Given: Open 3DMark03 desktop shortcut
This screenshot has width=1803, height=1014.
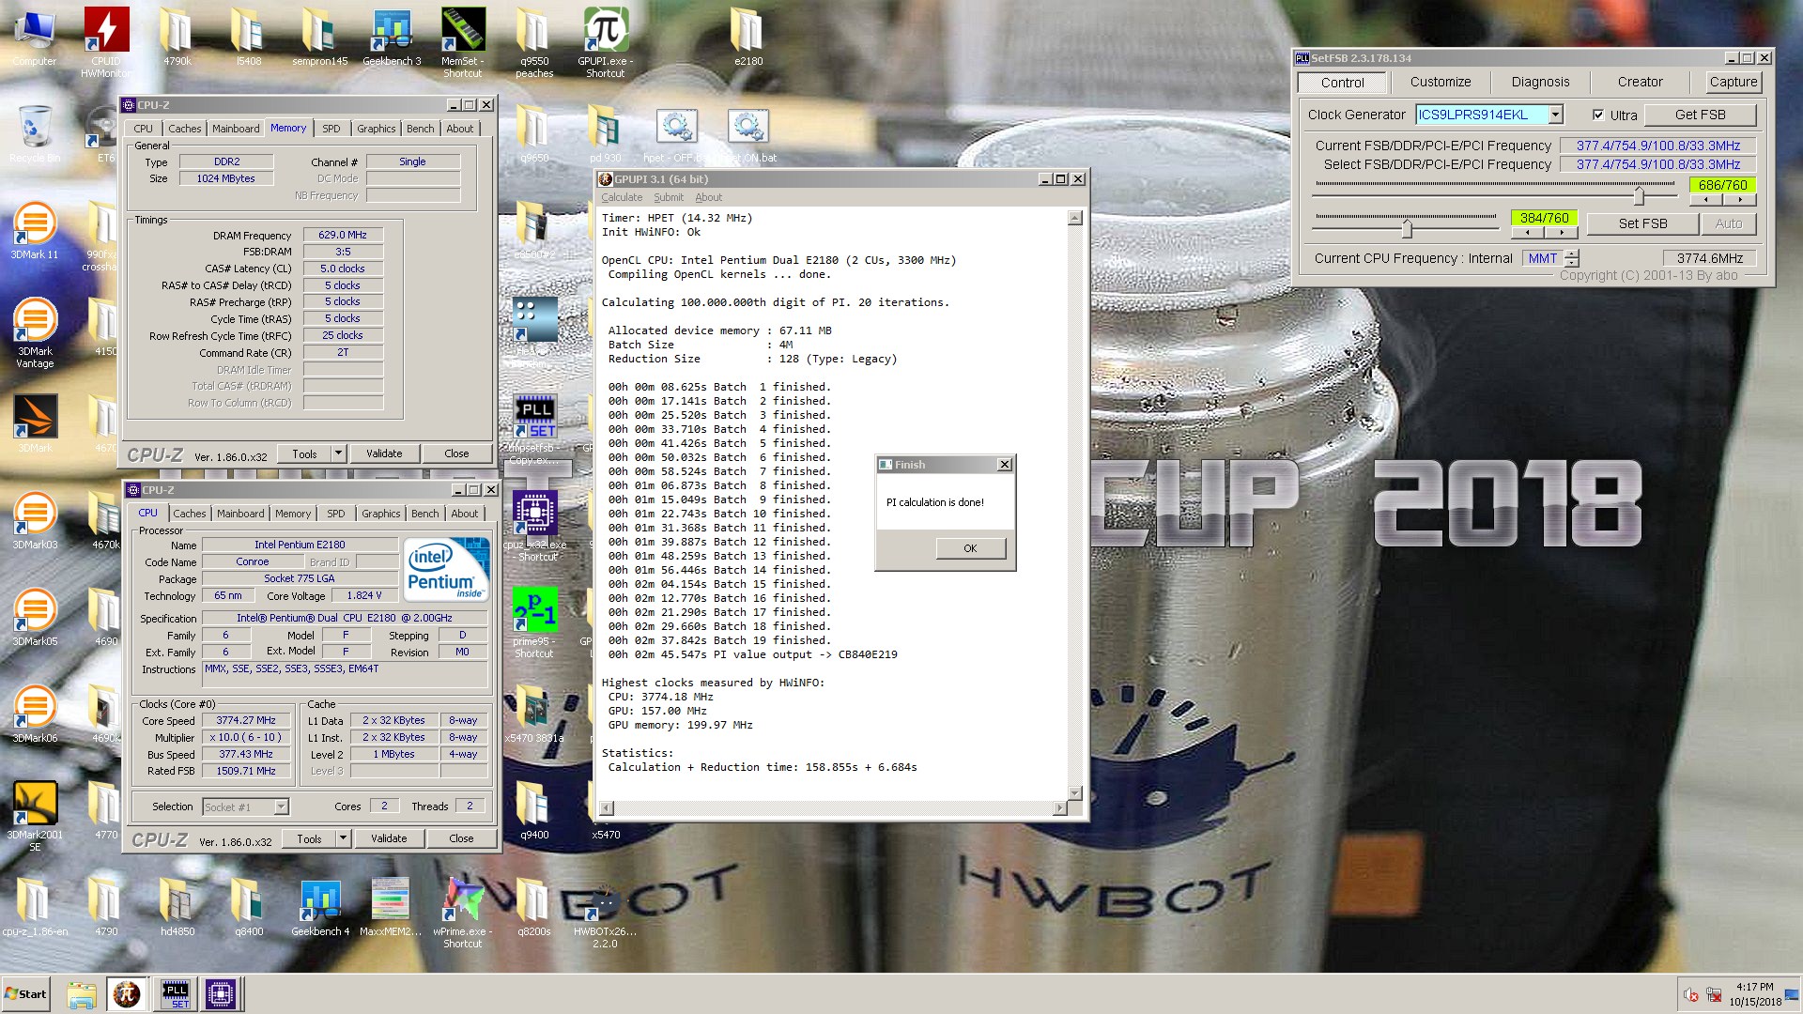Looking at the screenshot, I should click(35, 521).
